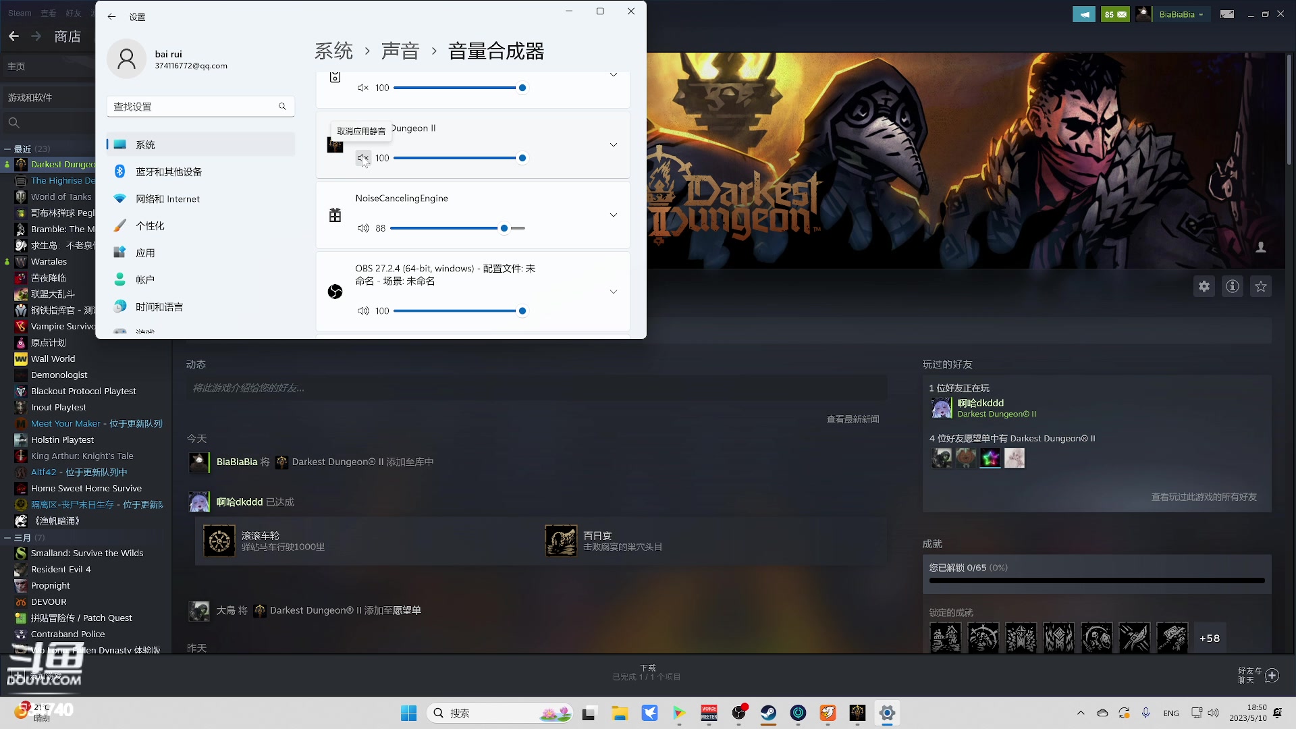The height and width of the screenshot is (729, 1296).
Task: Select DEVOUR in the Steam library
Action: point(49,602)
